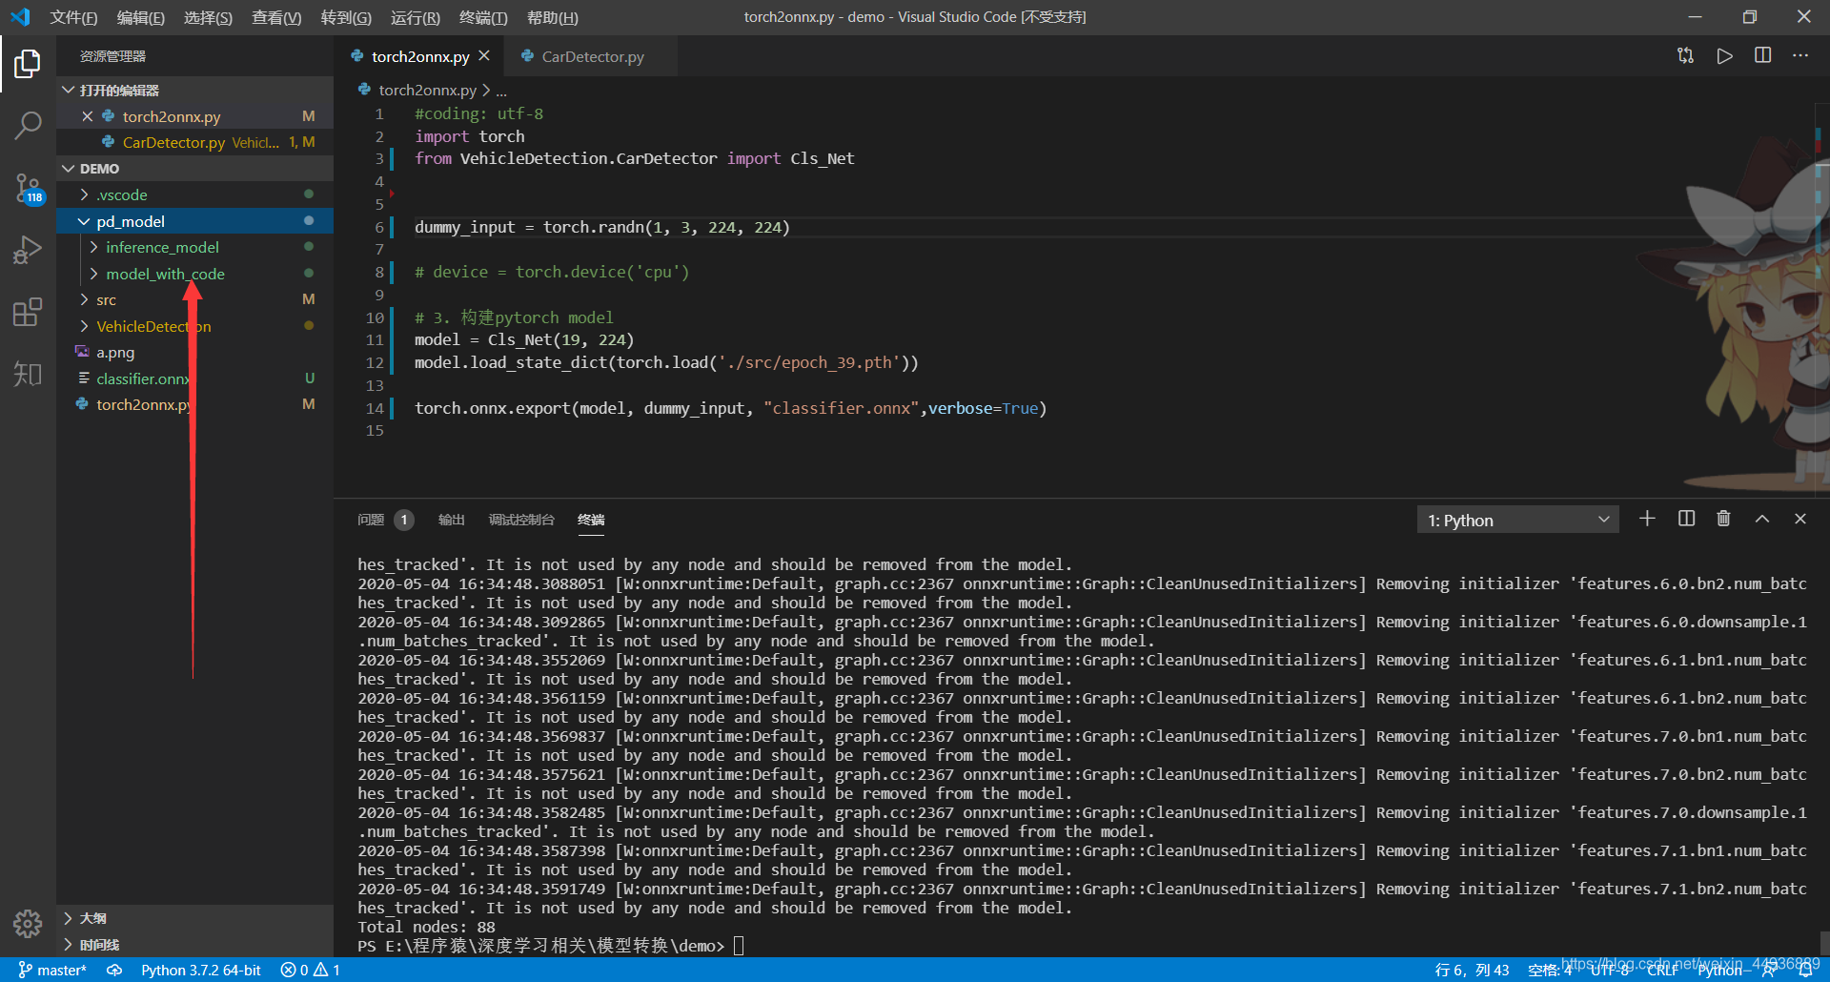Viewport: 1830px width, 982px height.
Task: Split the editor to the right
Action: tap(1762, 56)
